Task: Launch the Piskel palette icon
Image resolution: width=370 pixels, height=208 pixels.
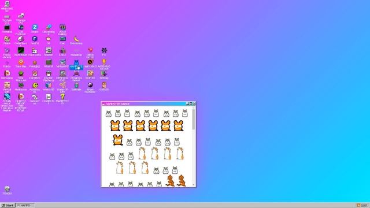Action: click(x=7, y=40)
